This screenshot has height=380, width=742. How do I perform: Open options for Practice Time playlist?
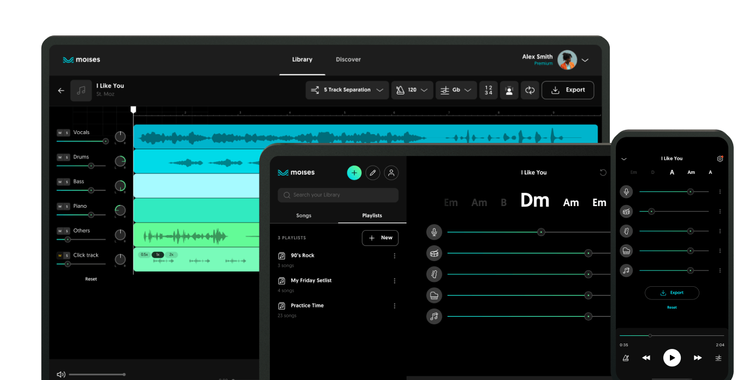tap(394, 306)
